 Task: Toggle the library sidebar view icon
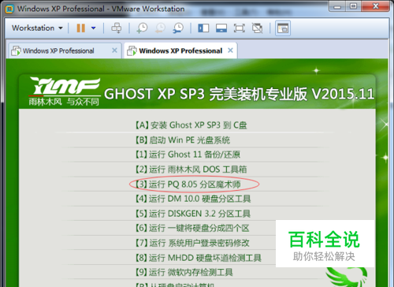203,28
